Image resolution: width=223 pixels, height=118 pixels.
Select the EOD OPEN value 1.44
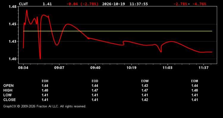pos(95,86)
